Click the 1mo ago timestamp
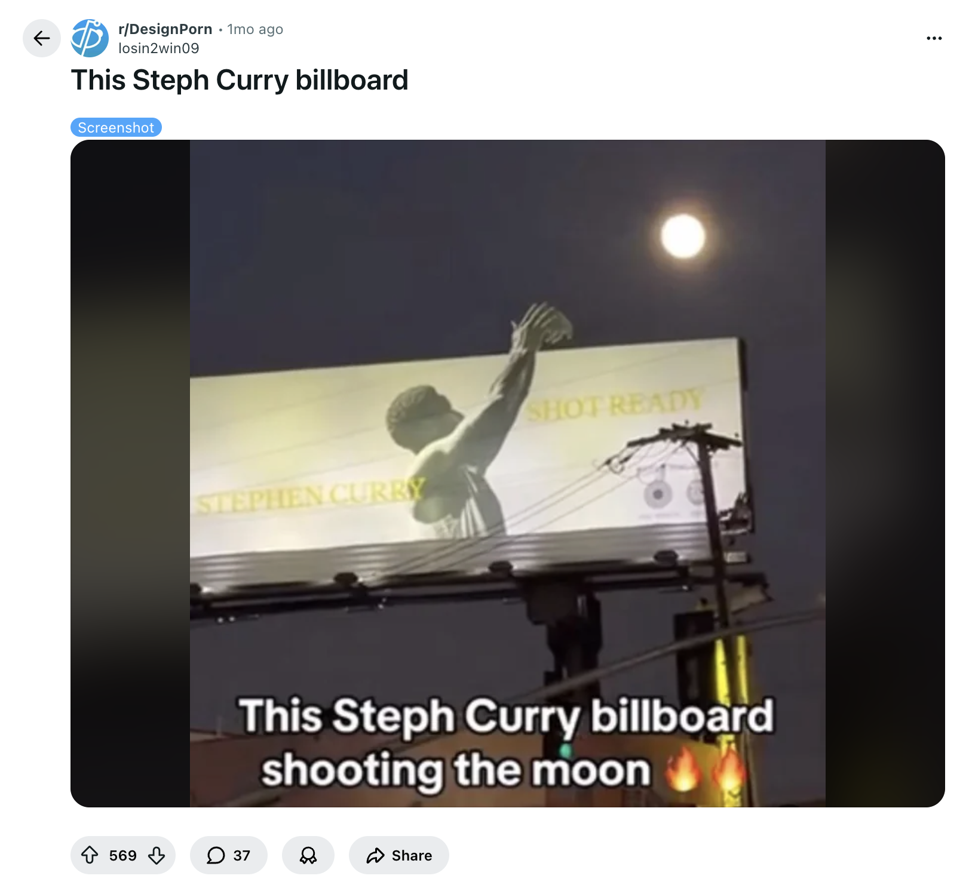 [x=255, y=29]
